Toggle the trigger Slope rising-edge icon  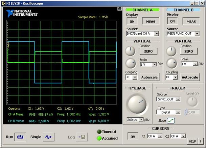click(x=171, y=121)
